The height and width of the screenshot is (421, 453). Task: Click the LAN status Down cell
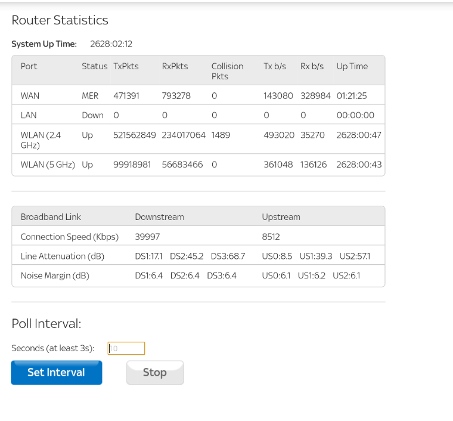pos(92,115)
